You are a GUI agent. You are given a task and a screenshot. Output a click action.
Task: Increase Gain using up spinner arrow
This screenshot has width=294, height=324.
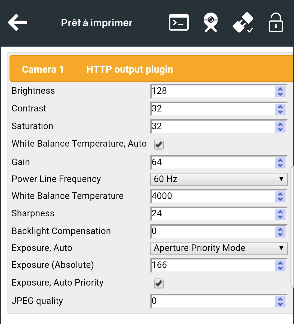click(280, 160)
